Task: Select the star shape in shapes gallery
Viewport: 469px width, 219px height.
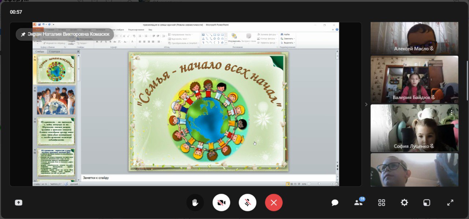Action: tap(223, 42)
